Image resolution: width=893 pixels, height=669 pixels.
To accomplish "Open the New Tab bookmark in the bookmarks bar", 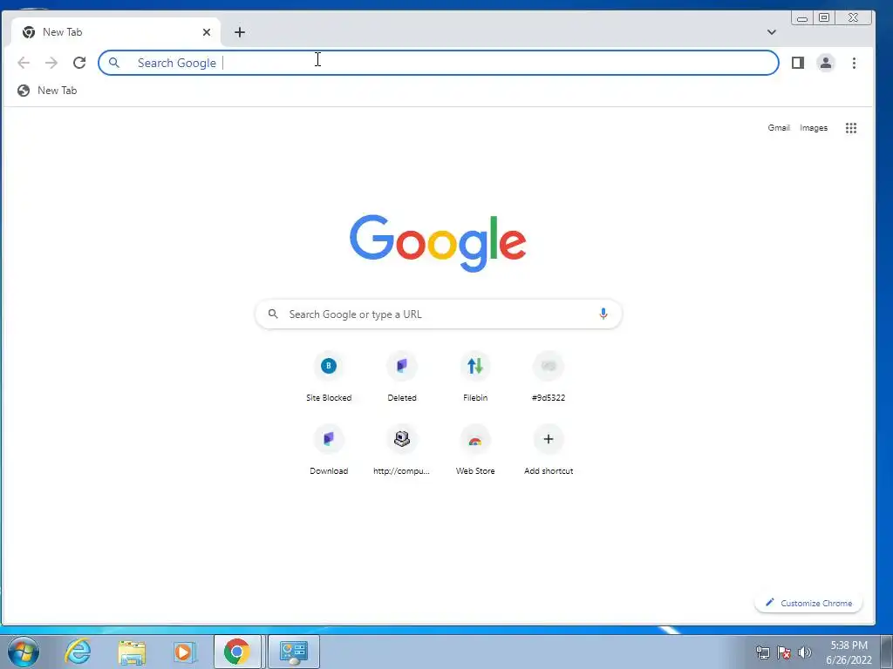I will (47, 91).
